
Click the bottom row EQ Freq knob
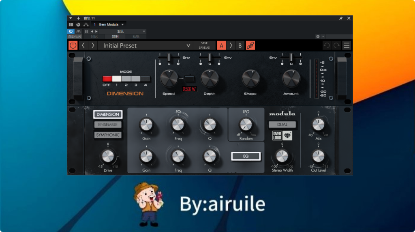click(178, 156)
